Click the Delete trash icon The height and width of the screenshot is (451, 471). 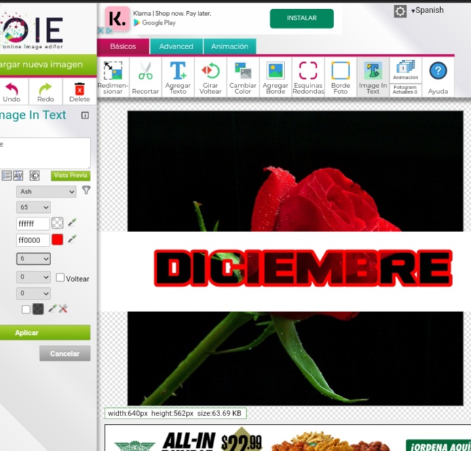(x=79, y=91)
